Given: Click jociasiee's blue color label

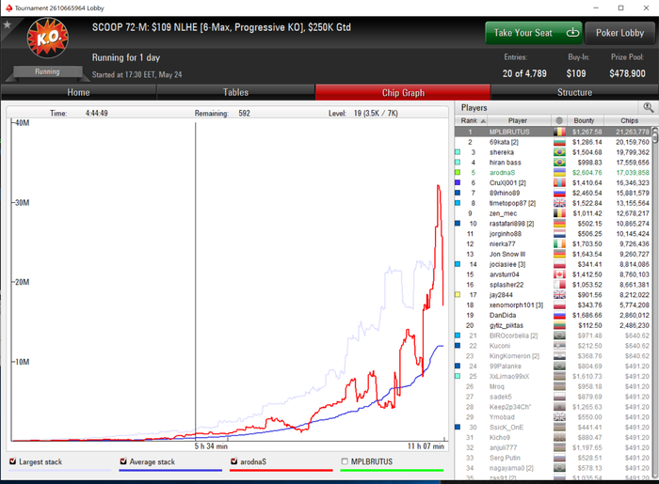Looking at the screenshot, I should click(x=458, y=264).
